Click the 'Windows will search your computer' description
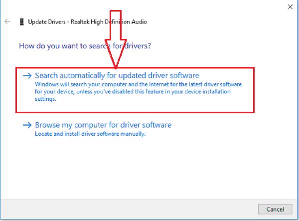This screenshot has width=299, height=221. (x=138, y=92)
